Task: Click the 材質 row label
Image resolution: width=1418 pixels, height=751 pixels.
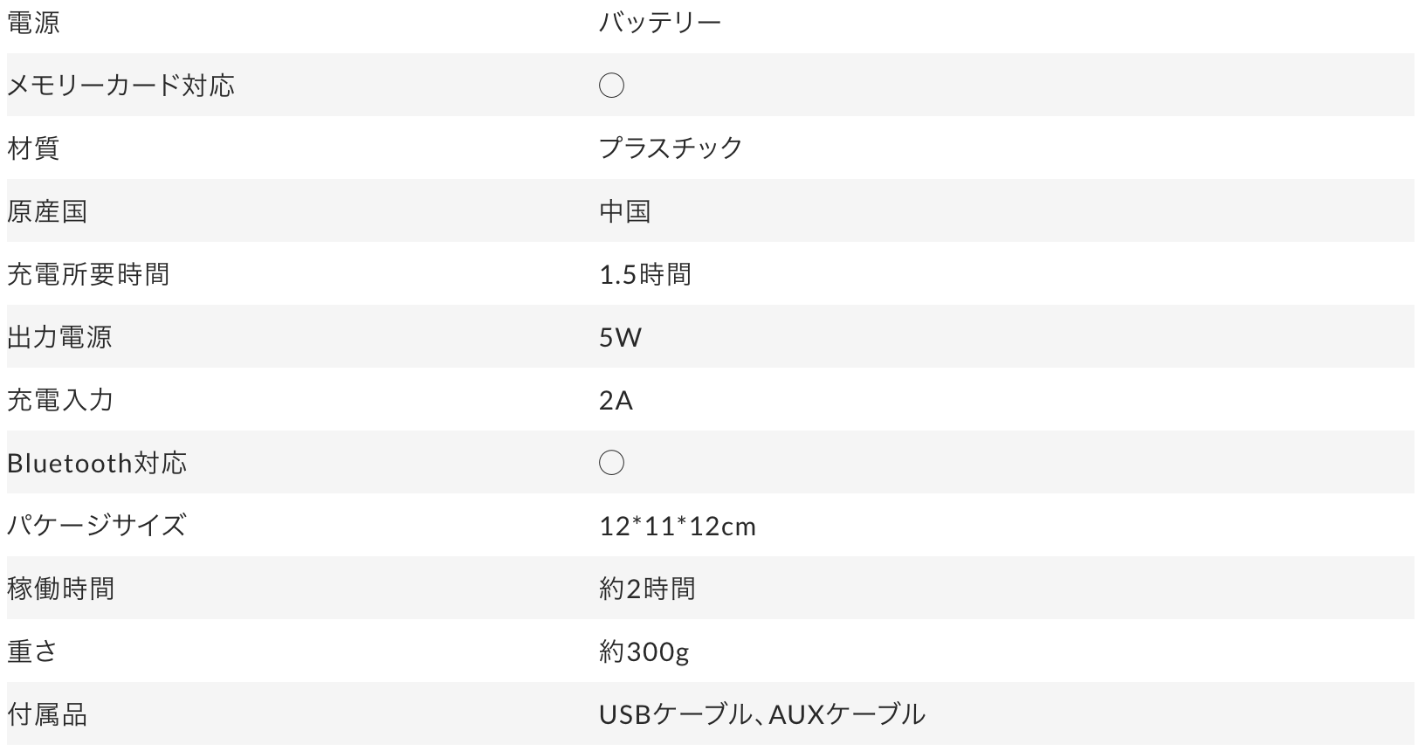Action: tap(33, 148)
